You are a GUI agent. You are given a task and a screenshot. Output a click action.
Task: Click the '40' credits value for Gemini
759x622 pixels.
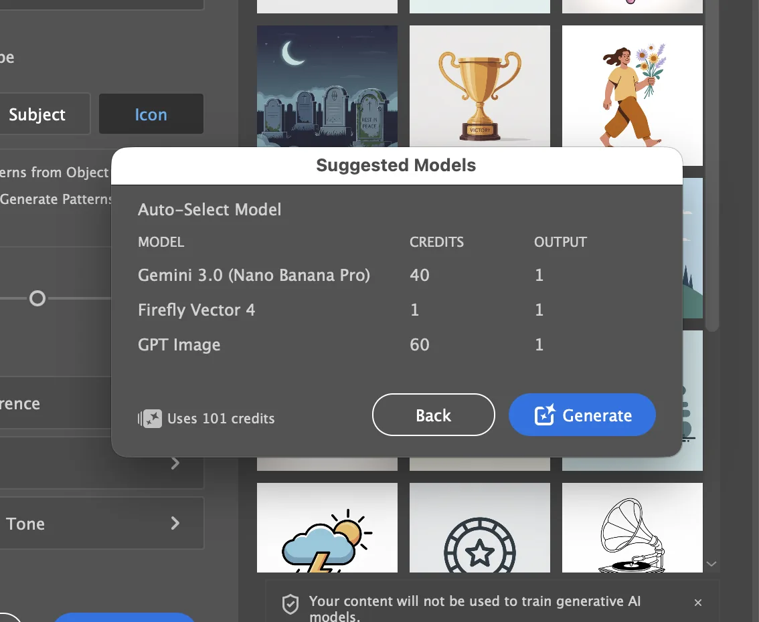tap(419, 275)
